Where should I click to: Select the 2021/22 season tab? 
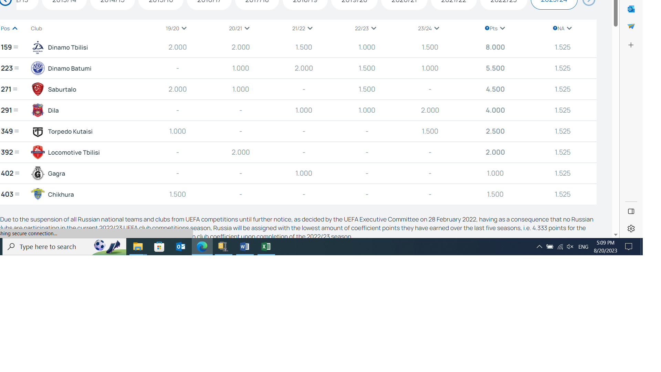point(453,3)
